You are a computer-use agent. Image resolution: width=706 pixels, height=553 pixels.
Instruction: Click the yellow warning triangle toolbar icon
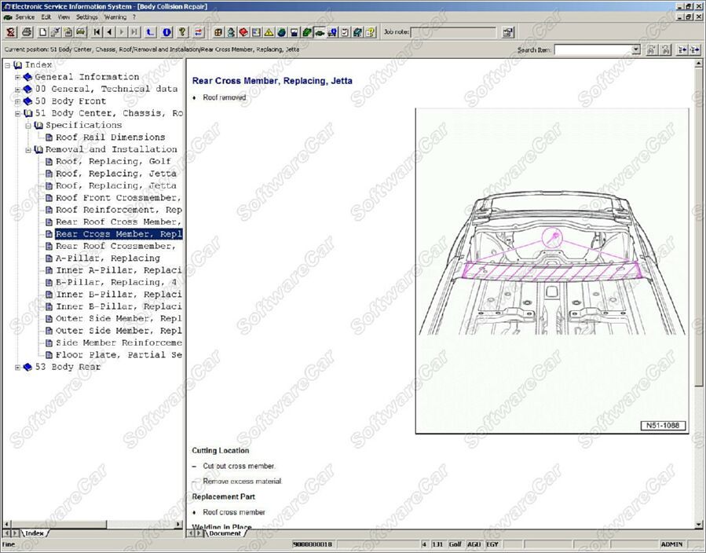[269, 32]
